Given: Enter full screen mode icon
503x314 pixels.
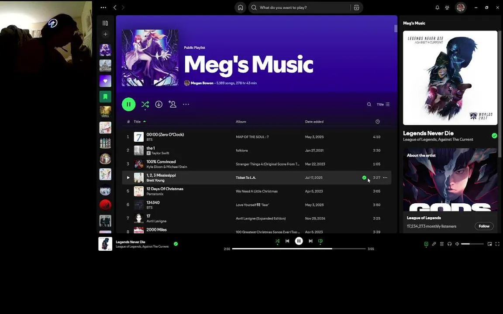Looking at the screenshot, I should click(497, 244).
